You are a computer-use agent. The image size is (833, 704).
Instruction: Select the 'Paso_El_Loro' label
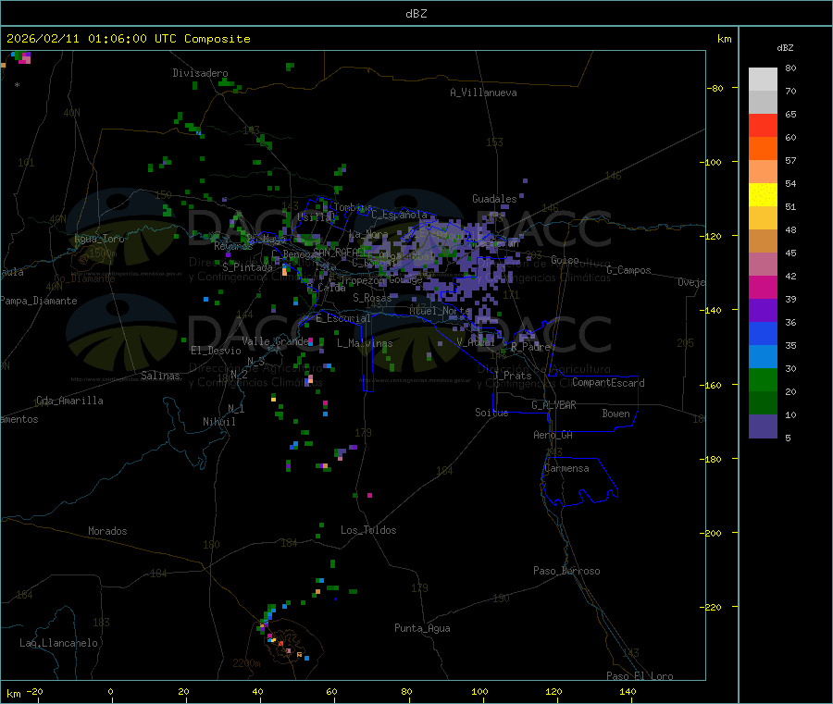coord(640,676)
